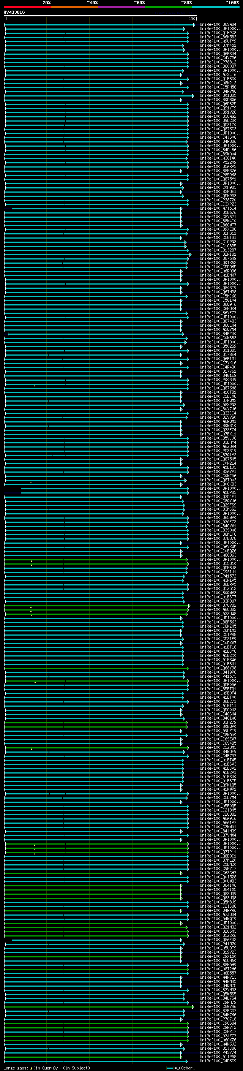
Task: Select hit label UniRef100_B7VN93
Action: (218, 990)
